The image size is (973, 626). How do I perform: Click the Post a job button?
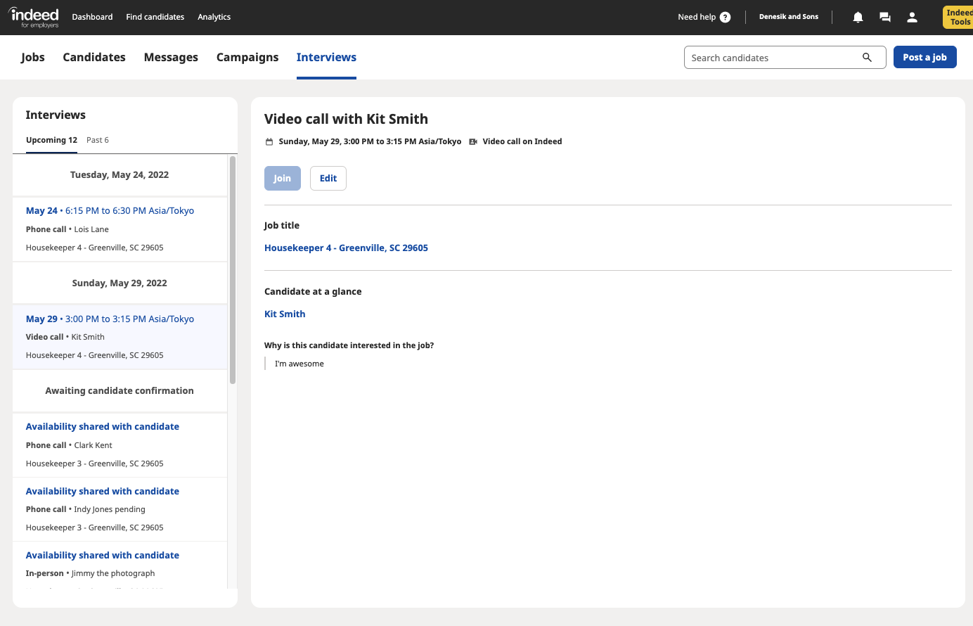coord(924,58)
